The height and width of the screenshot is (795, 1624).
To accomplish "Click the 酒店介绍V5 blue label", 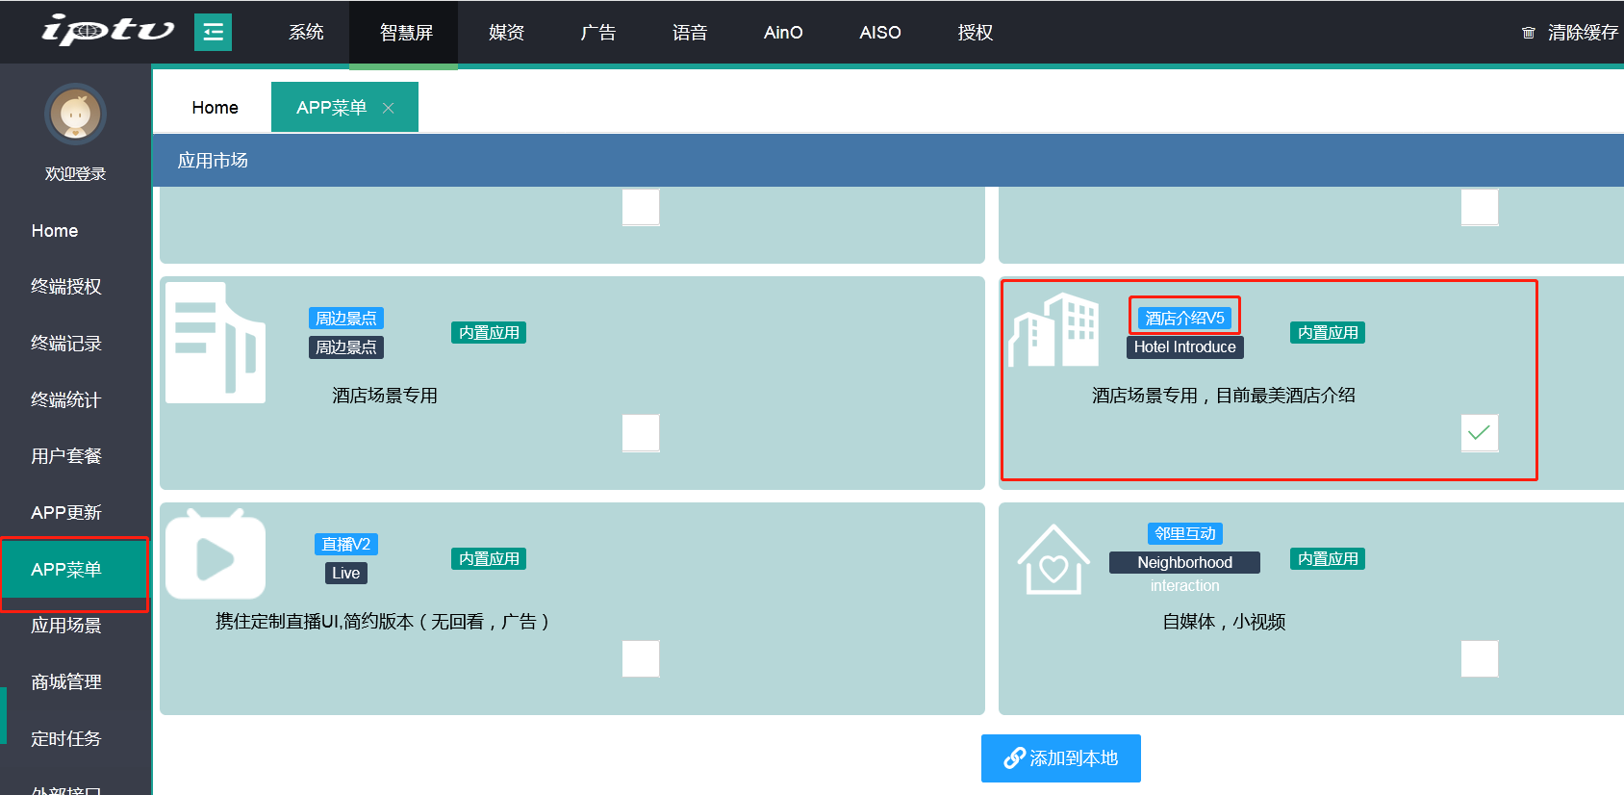I will point(1184,318).
